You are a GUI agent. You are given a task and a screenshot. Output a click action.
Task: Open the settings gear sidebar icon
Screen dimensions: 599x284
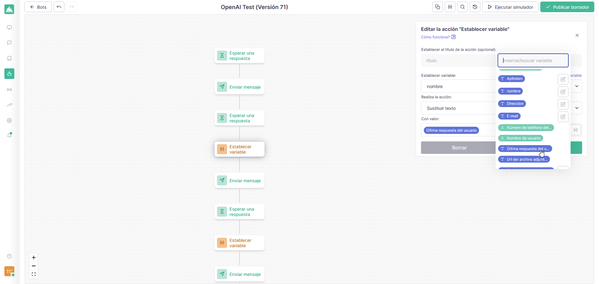[9, 120]
